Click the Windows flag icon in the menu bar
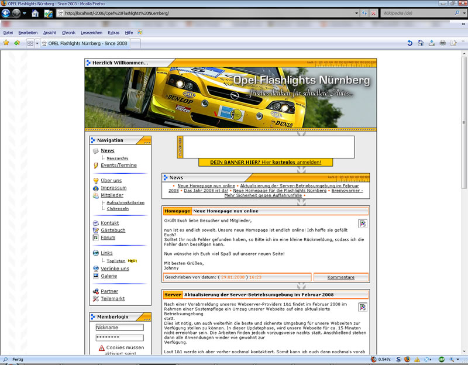 pos(140,32)
